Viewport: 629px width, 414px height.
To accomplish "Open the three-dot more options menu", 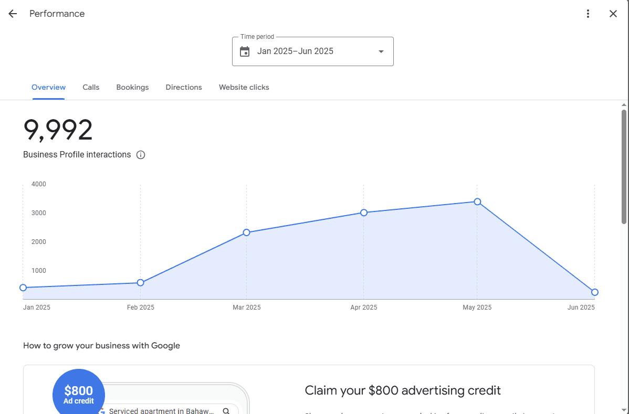I will [x=588, y=14].
